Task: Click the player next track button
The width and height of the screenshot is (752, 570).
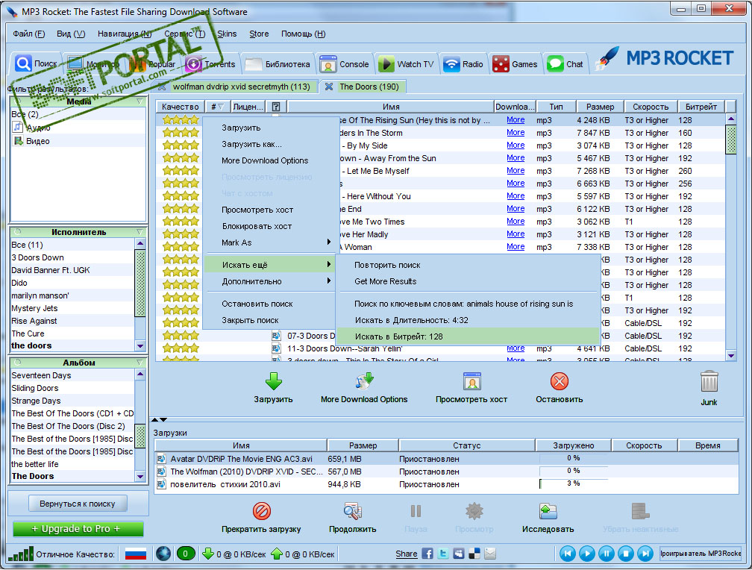Action: (645, 554)
